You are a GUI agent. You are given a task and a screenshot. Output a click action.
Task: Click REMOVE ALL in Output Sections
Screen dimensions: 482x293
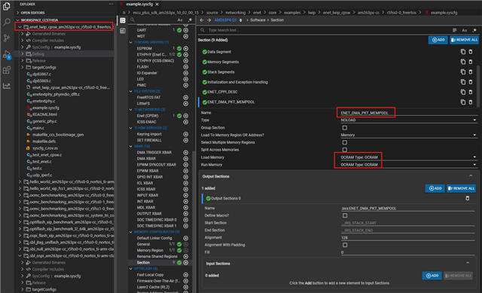tap(461, 188)
